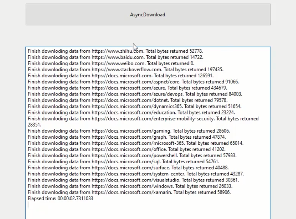Click the azure/devops result line
This screenshot has width=296, height=219.
(135, 94)
